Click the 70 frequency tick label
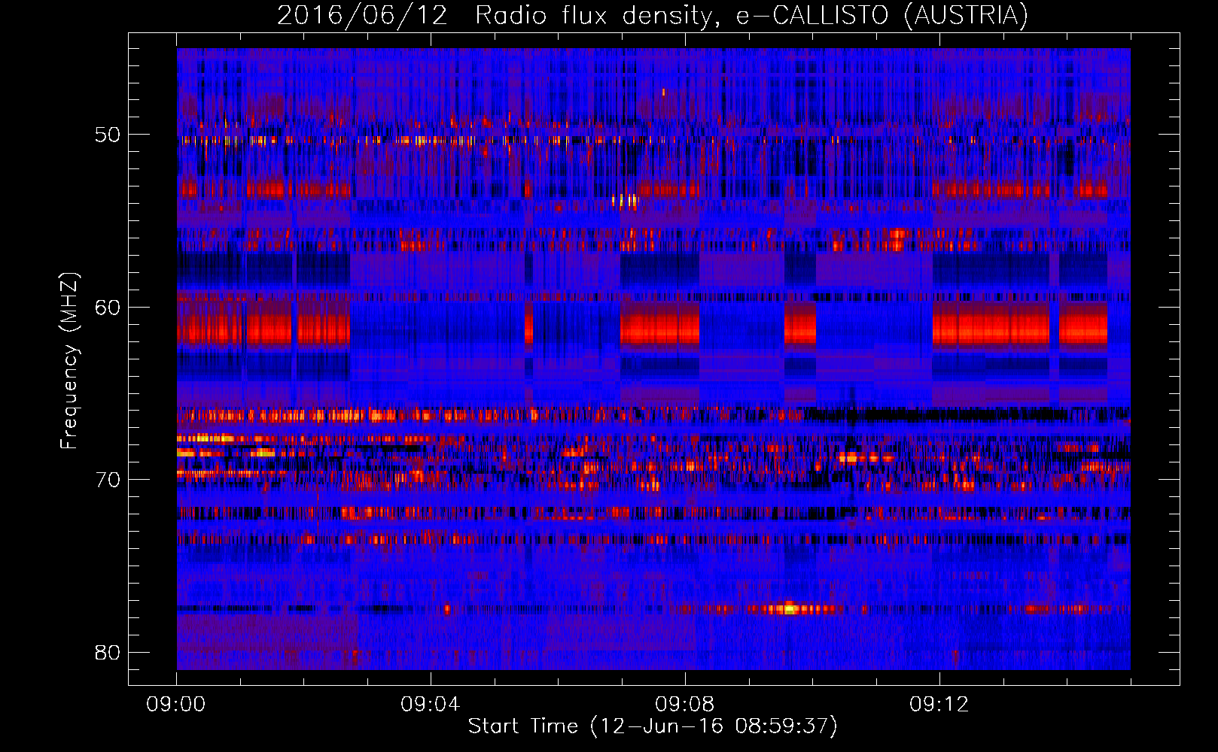The width and height of the screenshot is (1218, 752). (x=108, y=480)
